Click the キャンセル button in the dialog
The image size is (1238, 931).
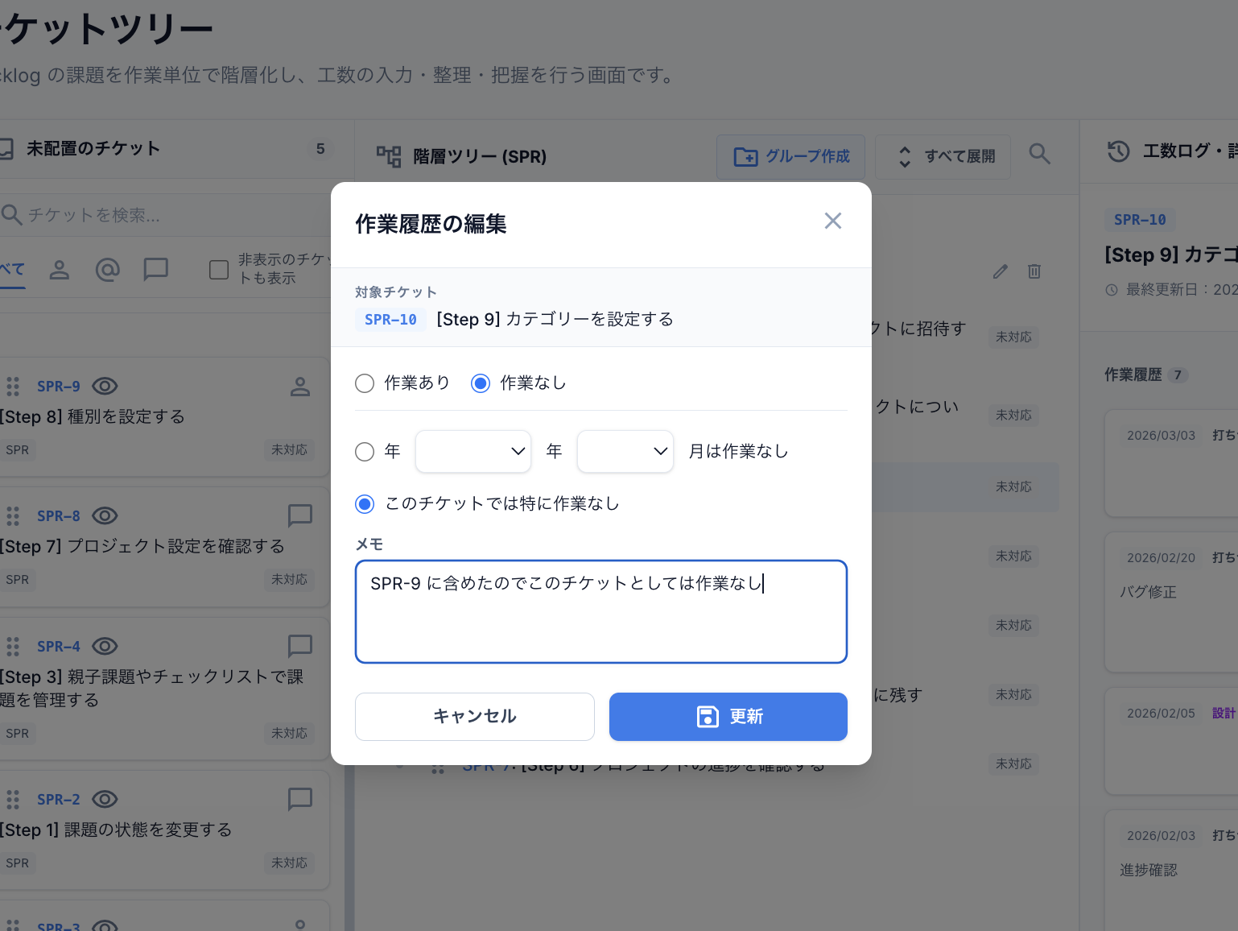pyautogui.click(x=474, y=716)
